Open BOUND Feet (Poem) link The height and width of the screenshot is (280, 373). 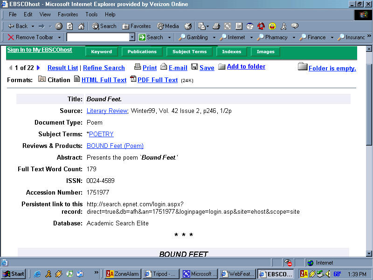point(115,146)
